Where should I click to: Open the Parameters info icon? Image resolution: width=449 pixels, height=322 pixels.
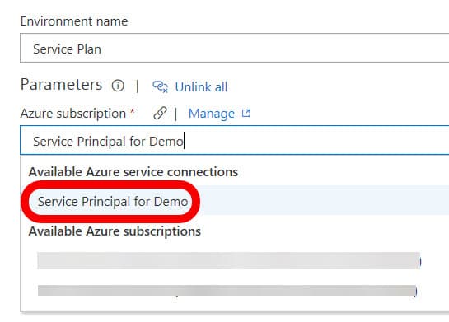point(118,86)
